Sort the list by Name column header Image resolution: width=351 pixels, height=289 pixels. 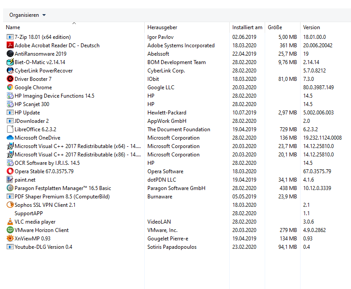click(x=74, y=27)
